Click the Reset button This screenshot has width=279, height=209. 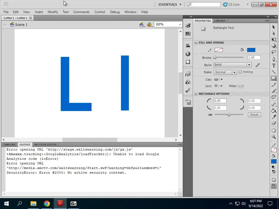(254, 115)
